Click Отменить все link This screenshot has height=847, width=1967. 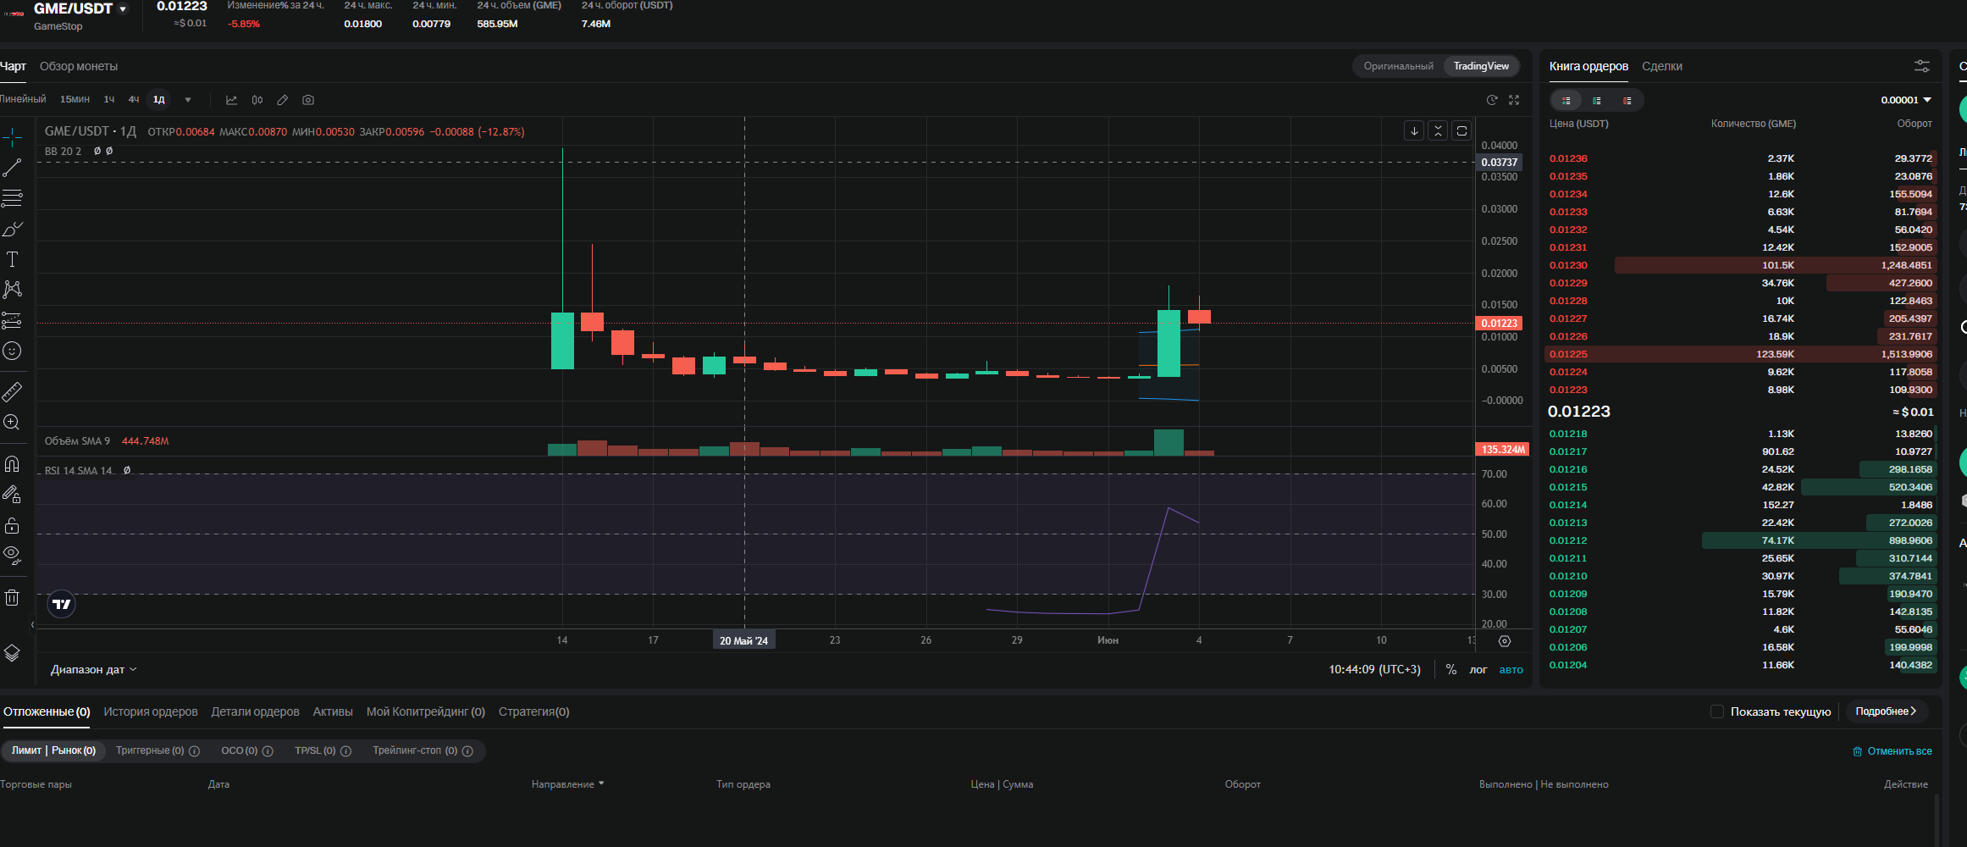(1892, 751)
